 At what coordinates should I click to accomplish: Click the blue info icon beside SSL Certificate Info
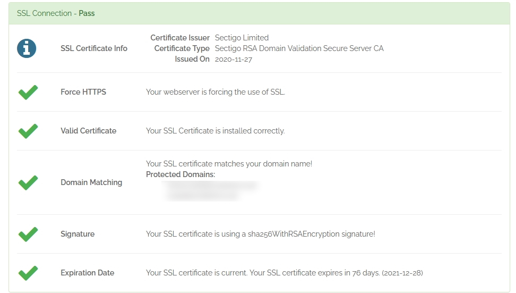click(x=27, y=48)
